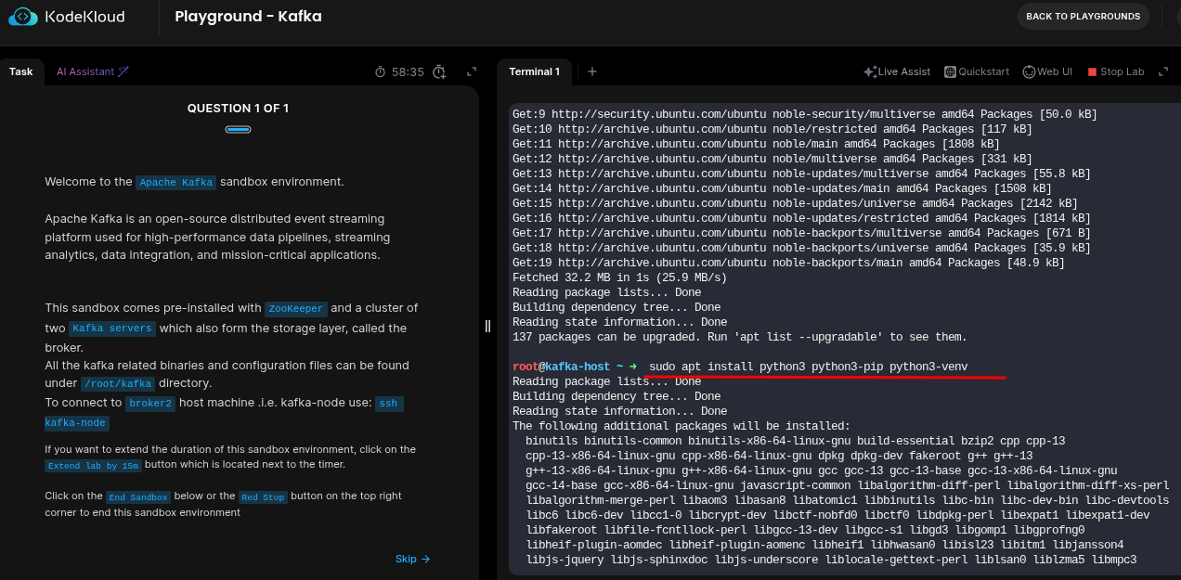Click the timer stopwatch icon
The height and width of the screenshot is (580, 1181).
tap(380, 72)
